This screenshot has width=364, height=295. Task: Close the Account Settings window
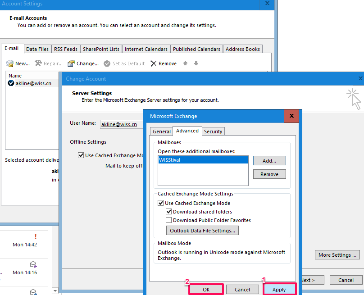tap(267, 3)
